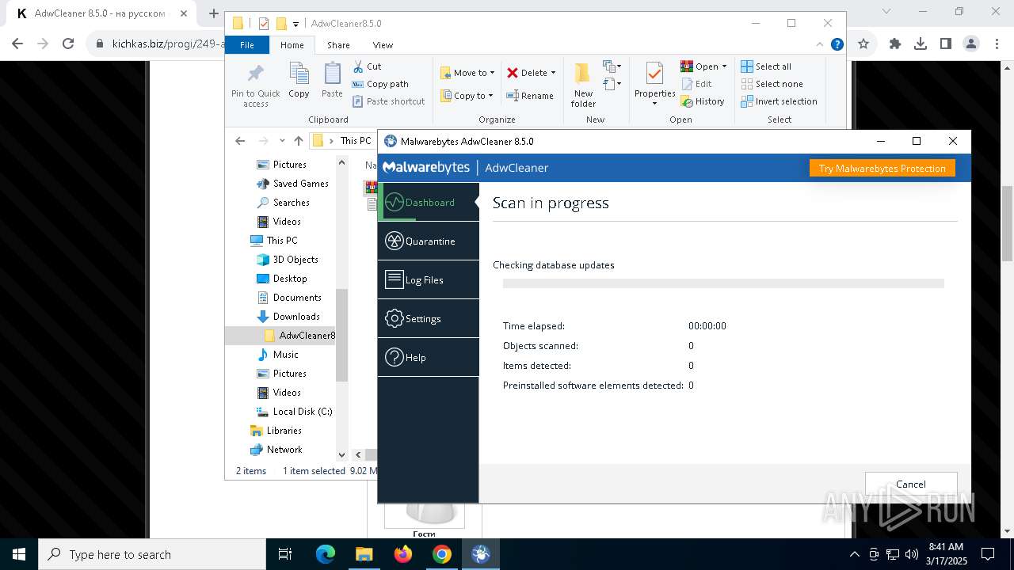
Task: Open the File tab in Explorer
Action: click(x=247, y=45)
